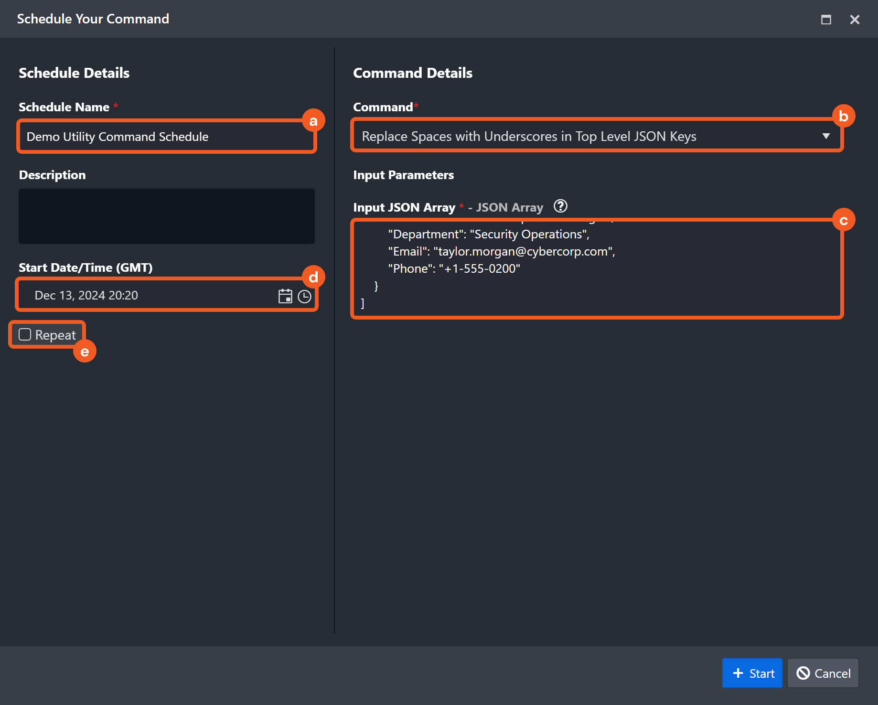Click the orange 'd' annotation badge
The image size is (878, 705).
[x=313, y=277]
